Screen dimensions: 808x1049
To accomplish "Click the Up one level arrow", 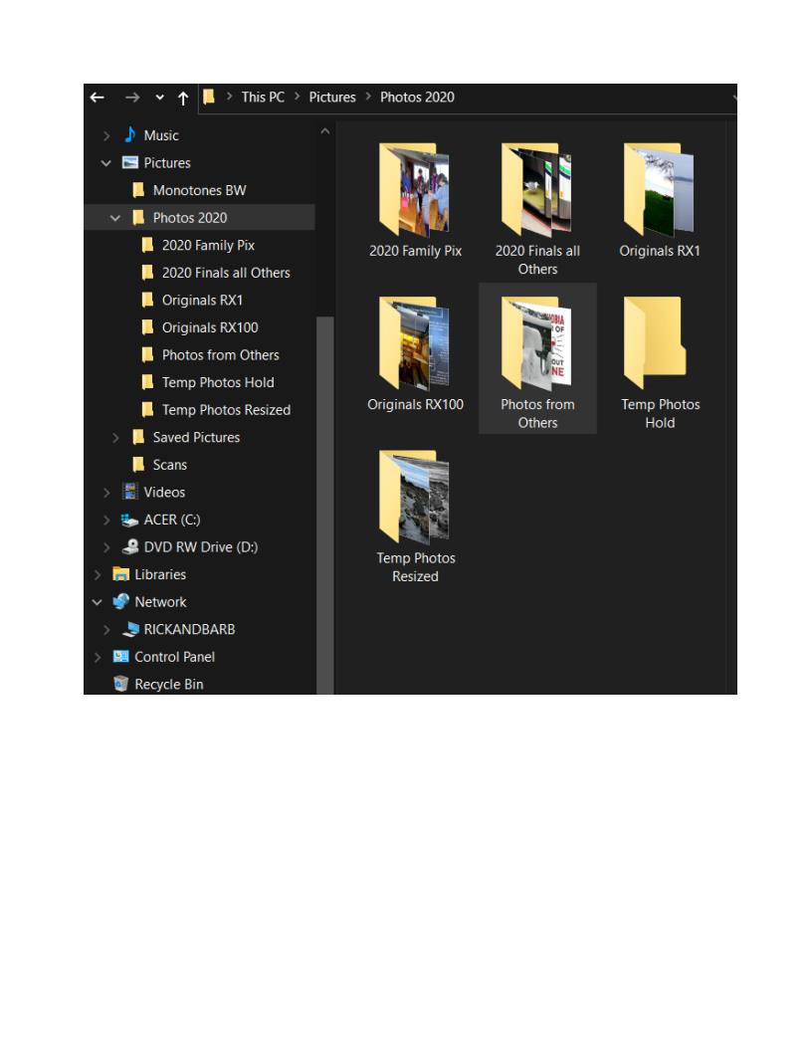I will pyautogui.click(x=183, y=98).
